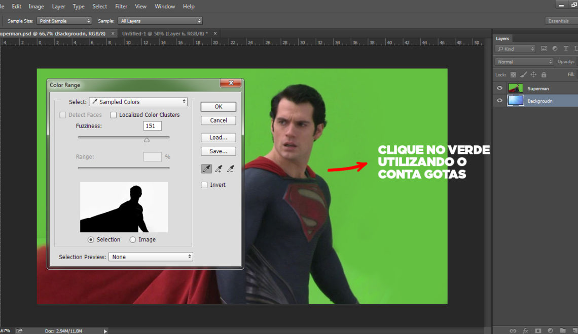Select the Layers panel tab

pyautogui.click(x=502, y=38)
